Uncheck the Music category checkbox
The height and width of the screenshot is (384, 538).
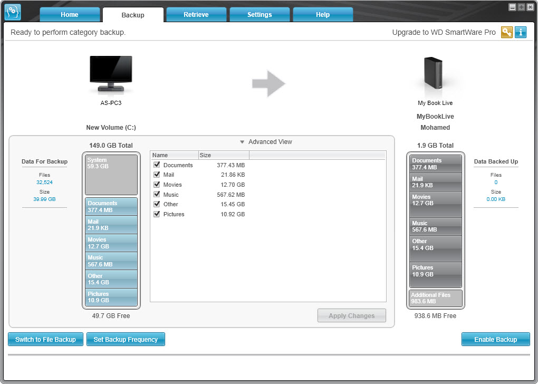point(157,194)
